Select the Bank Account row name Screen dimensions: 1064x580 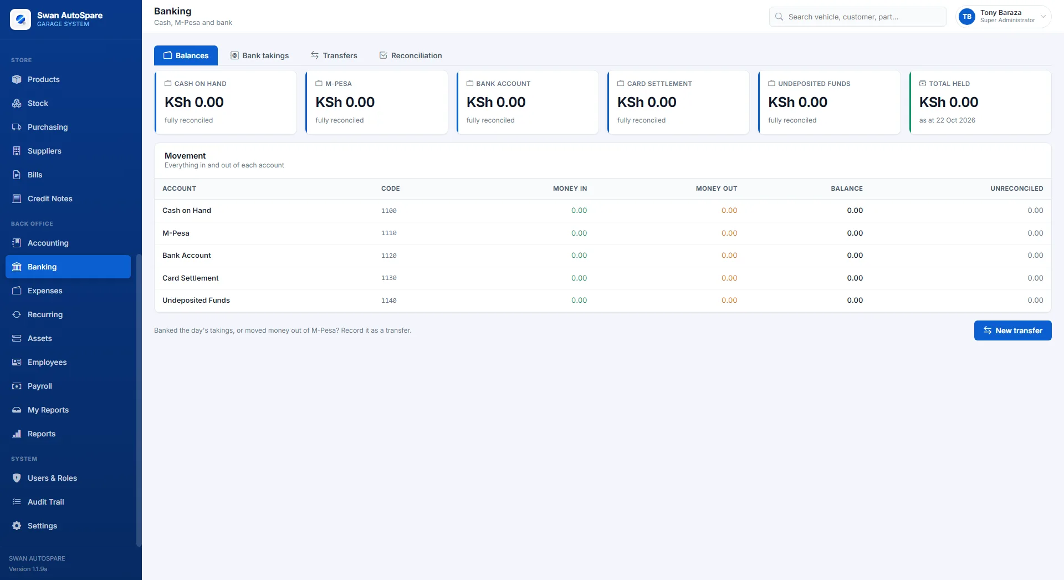point(187,256)
